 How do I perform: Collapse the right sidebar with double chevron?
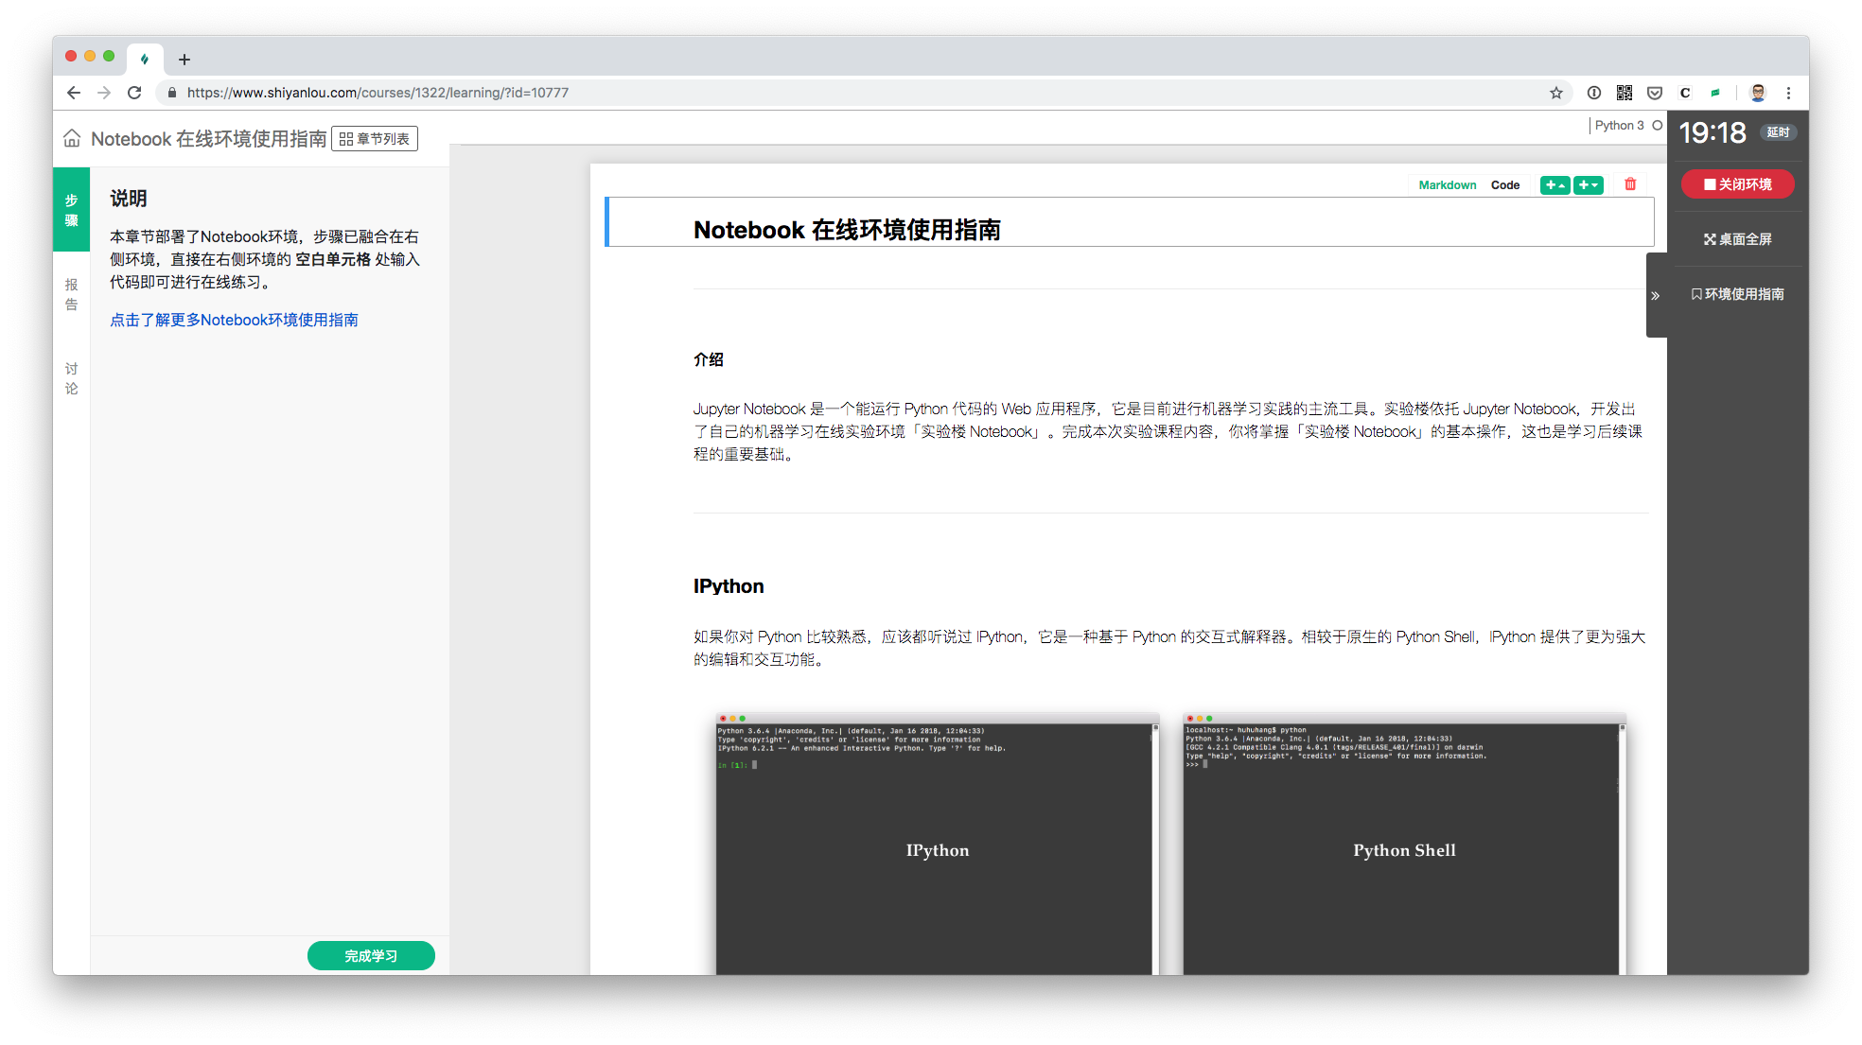[1656, 296]
